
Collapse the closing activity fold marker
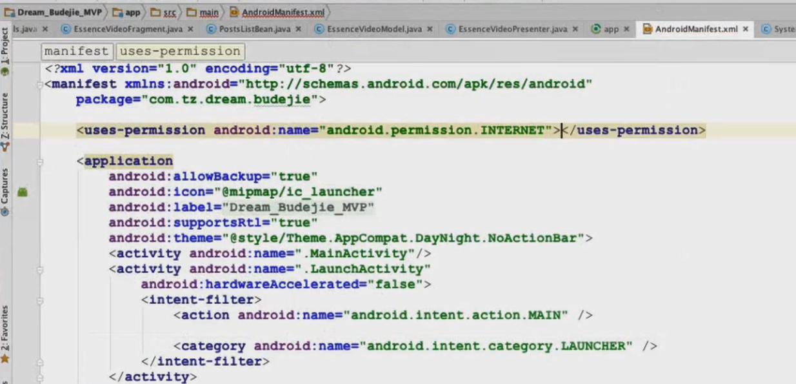[40, 378]
